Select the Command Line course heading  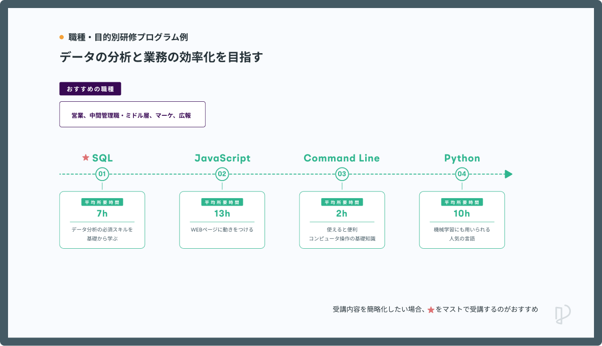tap(342, 158)
